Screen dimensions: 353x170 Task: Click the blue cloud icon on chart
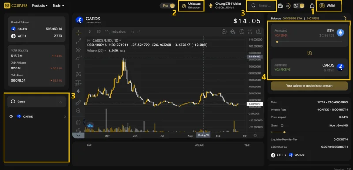click(90, 126)
